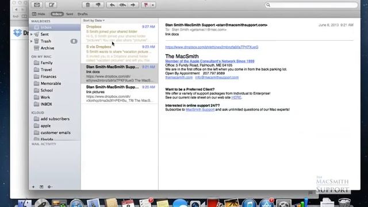Viewport: 368px width, 207px height.
Task: Open the Archive mailbox
Action: [x=47, y=48]
